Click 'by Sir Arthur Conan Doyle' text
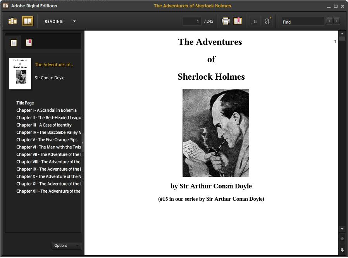 pos(211,186)
